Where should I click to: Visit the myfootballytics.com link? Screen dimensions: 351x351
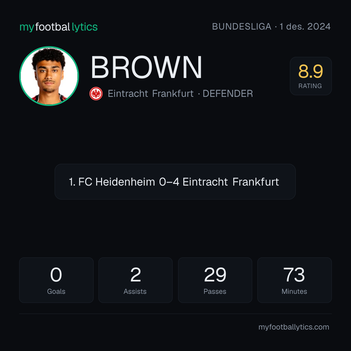click(294, 327)
